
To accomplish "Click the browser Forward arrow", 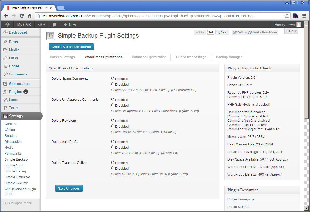I will click(x=14, y=16).
